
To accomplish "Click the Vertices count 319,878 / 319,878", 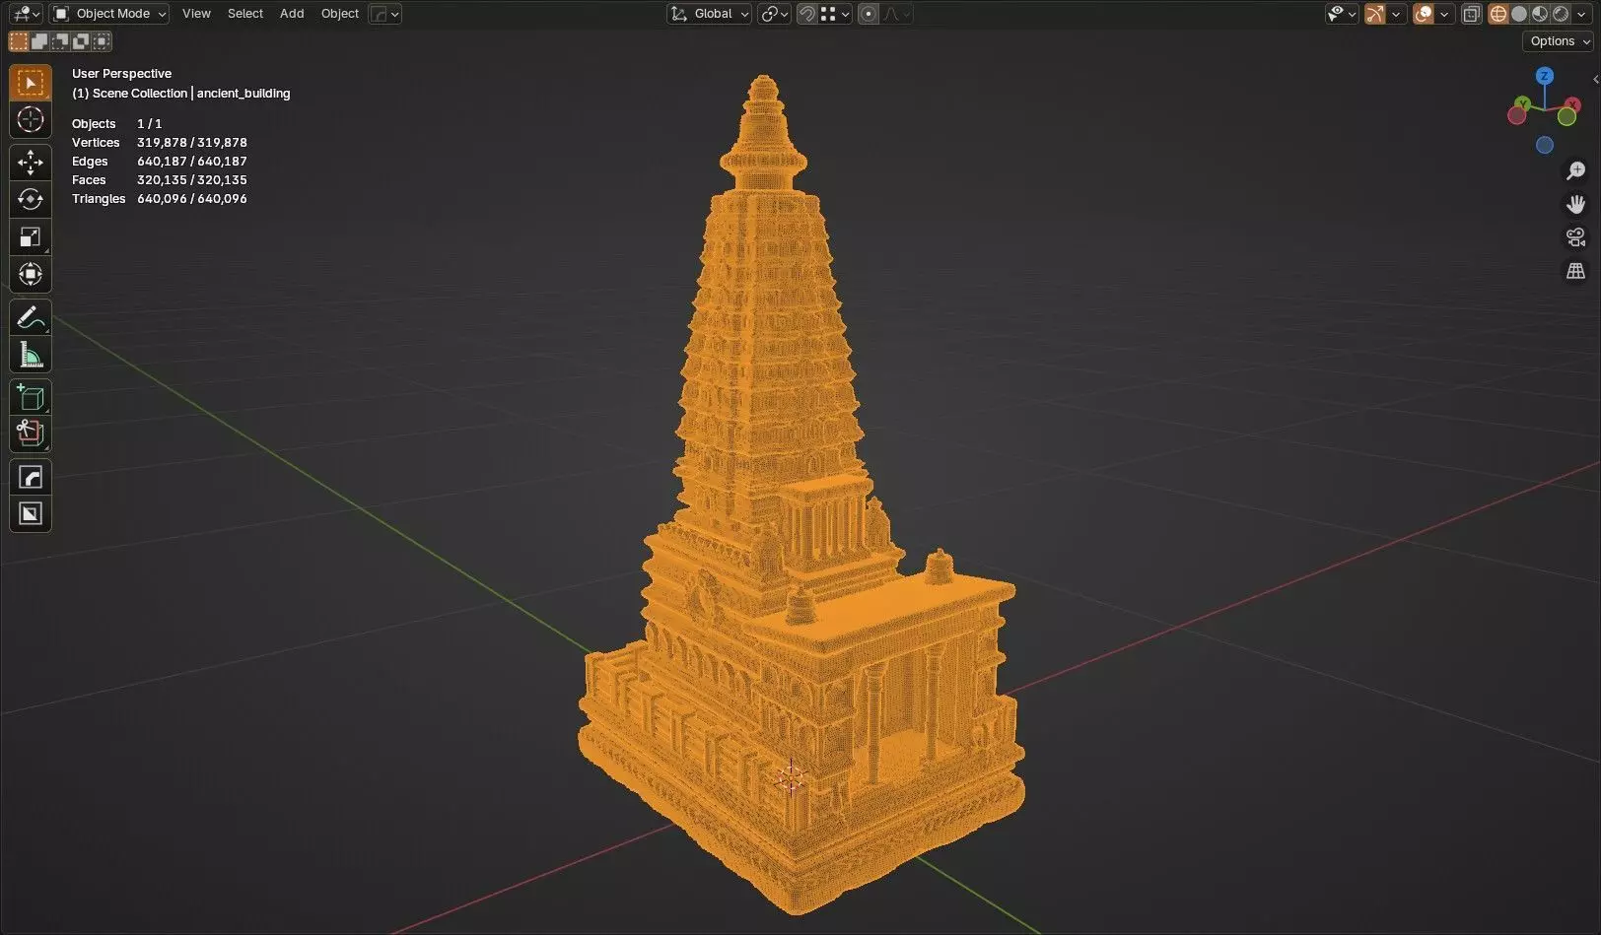I will pyautogui.click(x=192, y=143).
